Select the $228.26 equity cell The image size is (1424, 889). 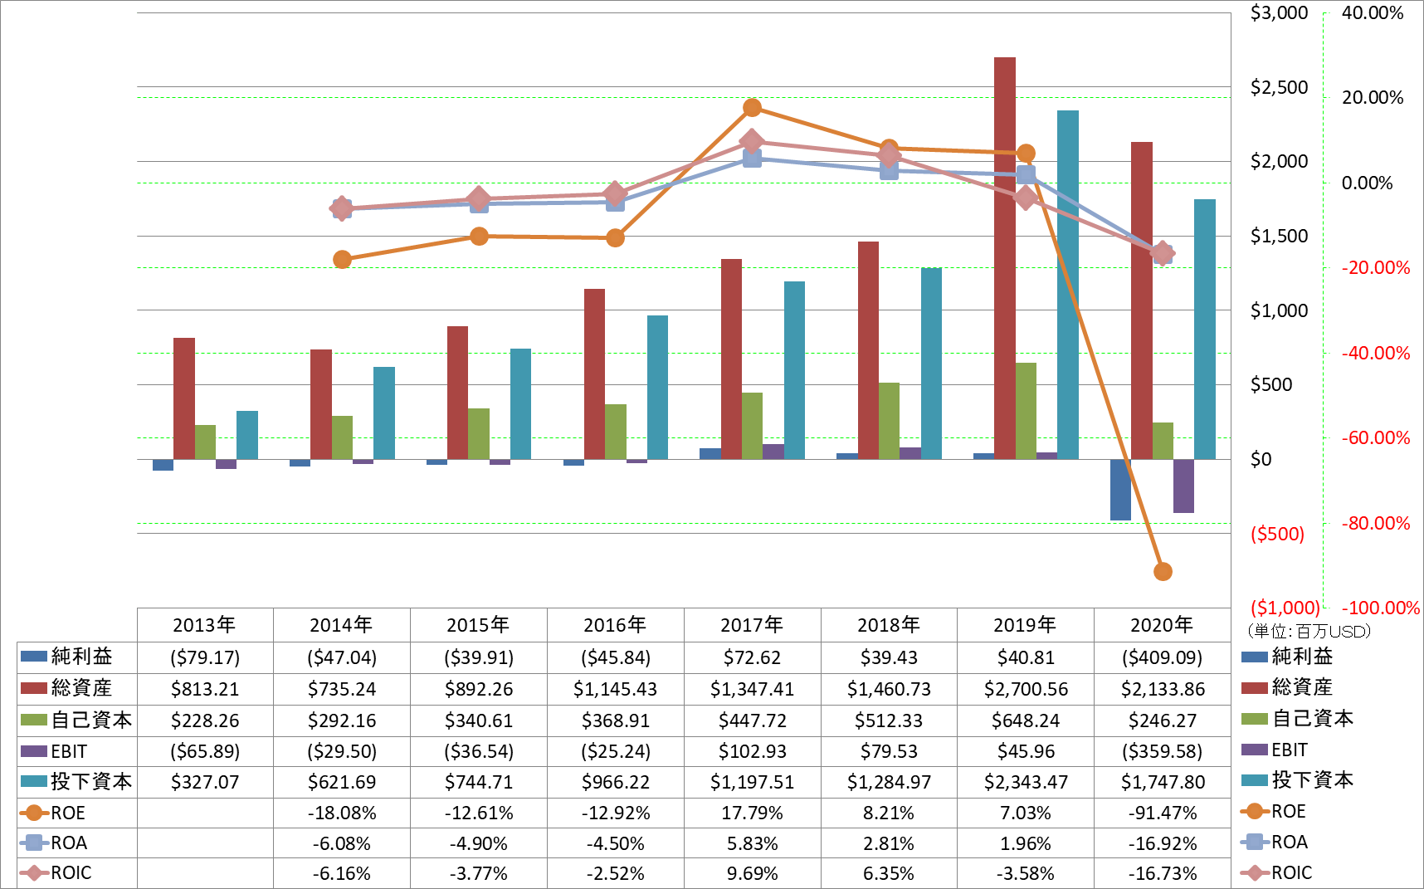tap(205, 720)
